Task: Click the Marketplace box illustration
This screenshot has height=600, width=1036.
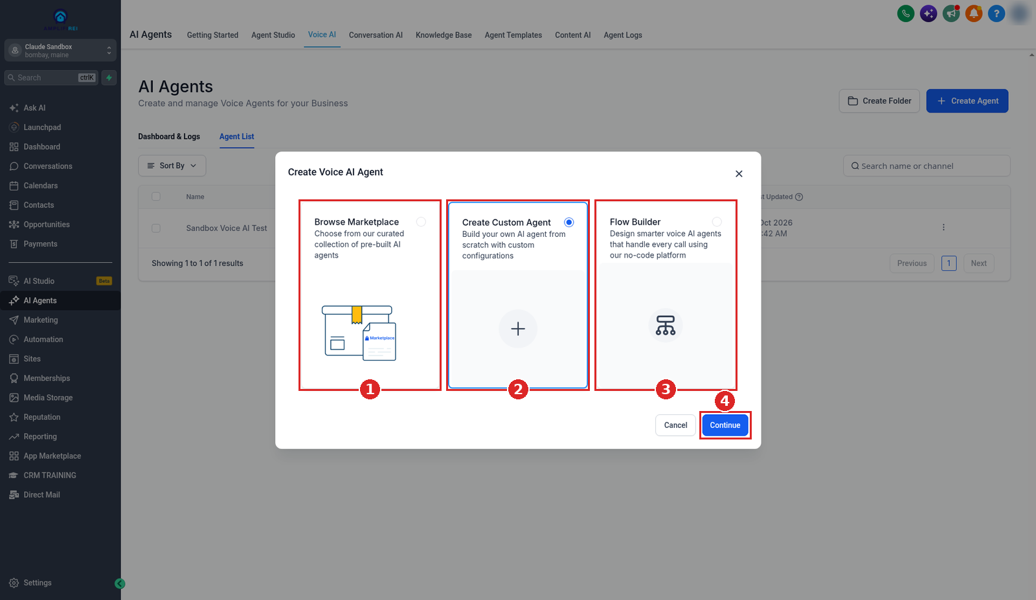Action: pyautogui.click(x=359, y=333)
